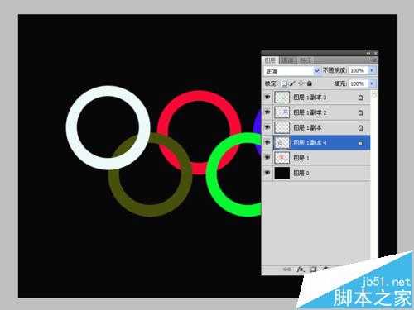The width and height of the screenshot is (414, 310).
Task: Click layers list scrollbar up arrow
Action: click(x=374, y=94)
